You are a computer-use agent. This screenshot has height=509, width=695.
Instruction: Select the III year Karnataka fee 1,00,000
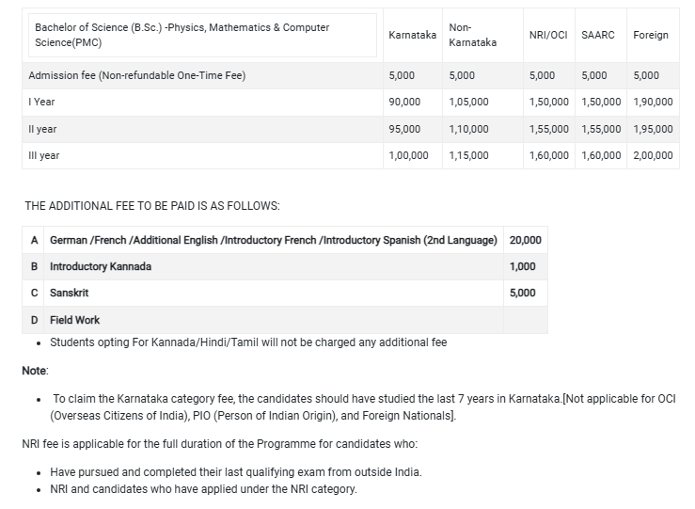pyautogui.click(x=409, y=155)
